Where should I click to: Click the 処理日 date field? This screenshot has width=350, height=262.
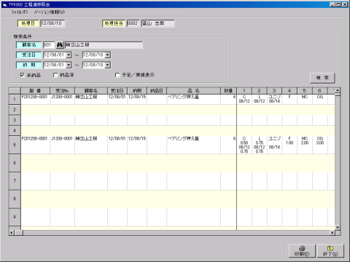pyautogui.click(x=52, y=23)
